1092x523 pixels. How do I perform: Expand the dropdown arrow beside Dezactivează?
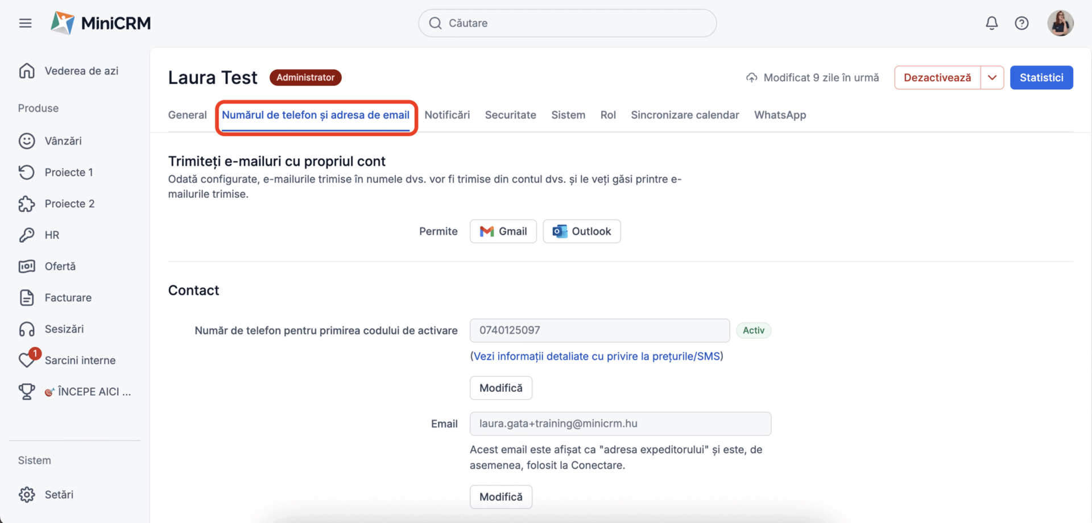tap(992, 78)
